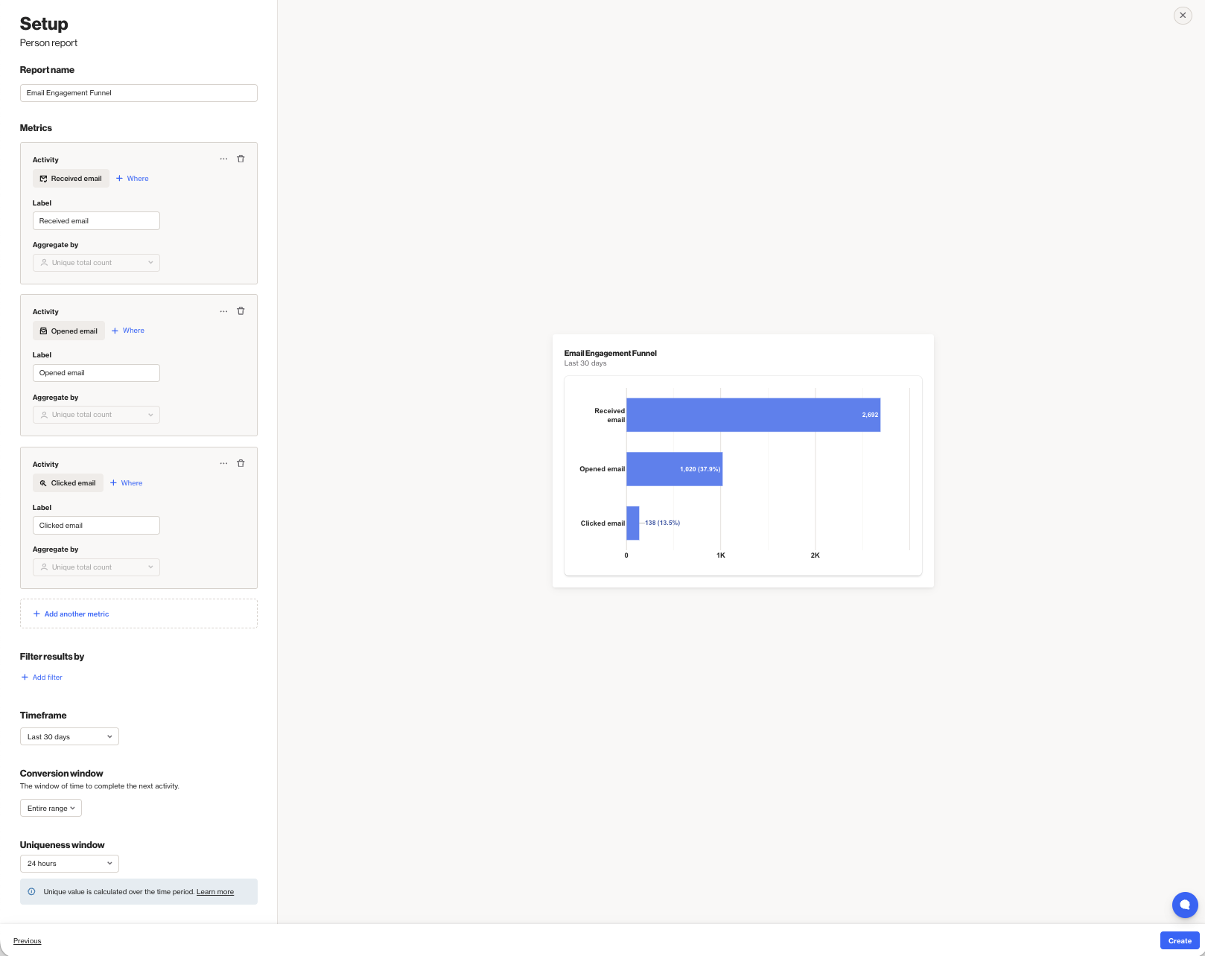Go back with the Previous link

[28, 941]
